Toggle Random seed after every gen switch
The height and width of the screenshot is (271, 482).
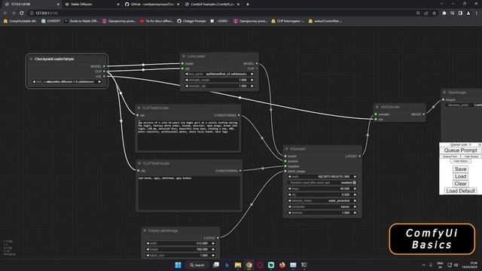[354, 182]
